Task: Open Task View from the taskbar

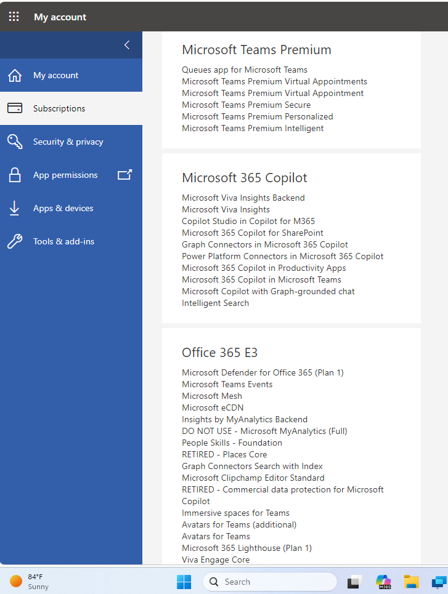Action: click(x=354, y=582)
